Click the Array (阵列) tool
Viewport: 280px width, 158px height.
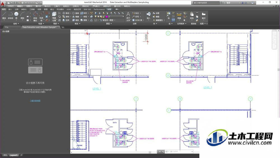pyautogui.click(x=84, y=13)
